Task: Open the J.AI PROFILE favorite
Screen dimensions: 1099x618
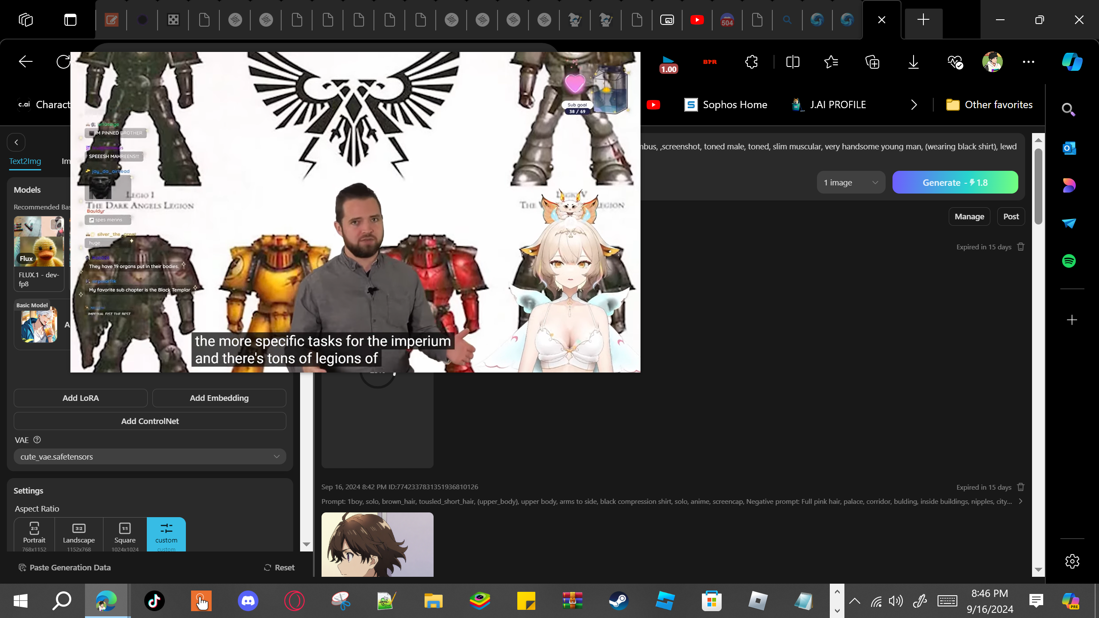Action: [x=829, y=105]
